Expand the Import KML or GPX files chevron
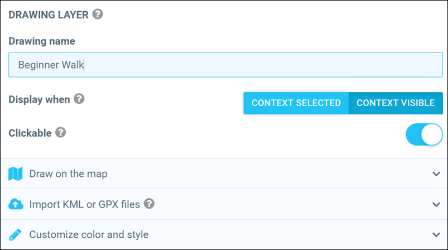This screenshot has width=448, height=250. (x=436, y=204)
